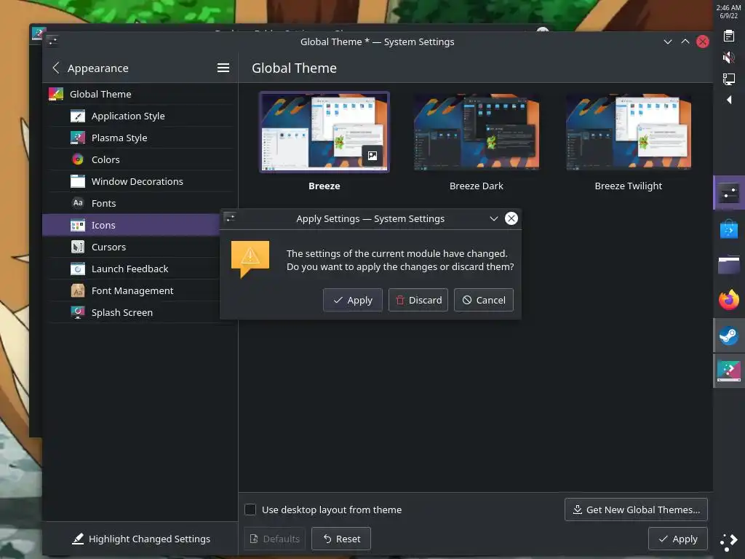Launch Firefox from the panel
Screen dimensions: 745x559
click(729, 300)
